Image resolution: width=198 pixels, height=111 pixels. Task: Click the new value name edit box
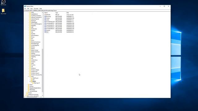47,32
